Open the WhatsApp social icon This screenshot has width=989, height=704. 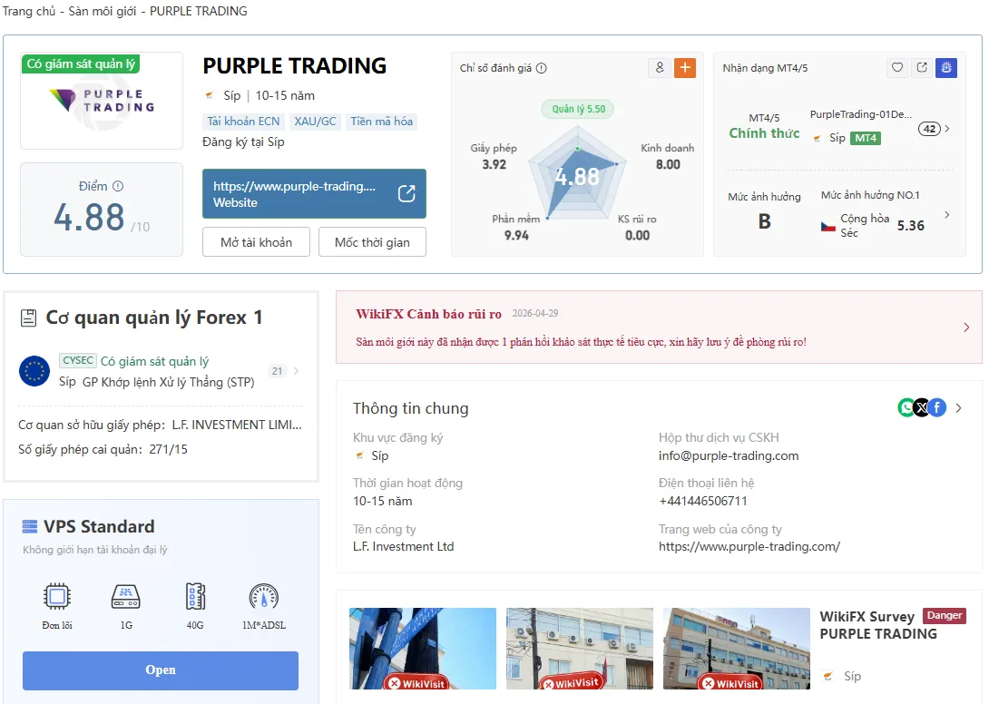click(906, 408)
